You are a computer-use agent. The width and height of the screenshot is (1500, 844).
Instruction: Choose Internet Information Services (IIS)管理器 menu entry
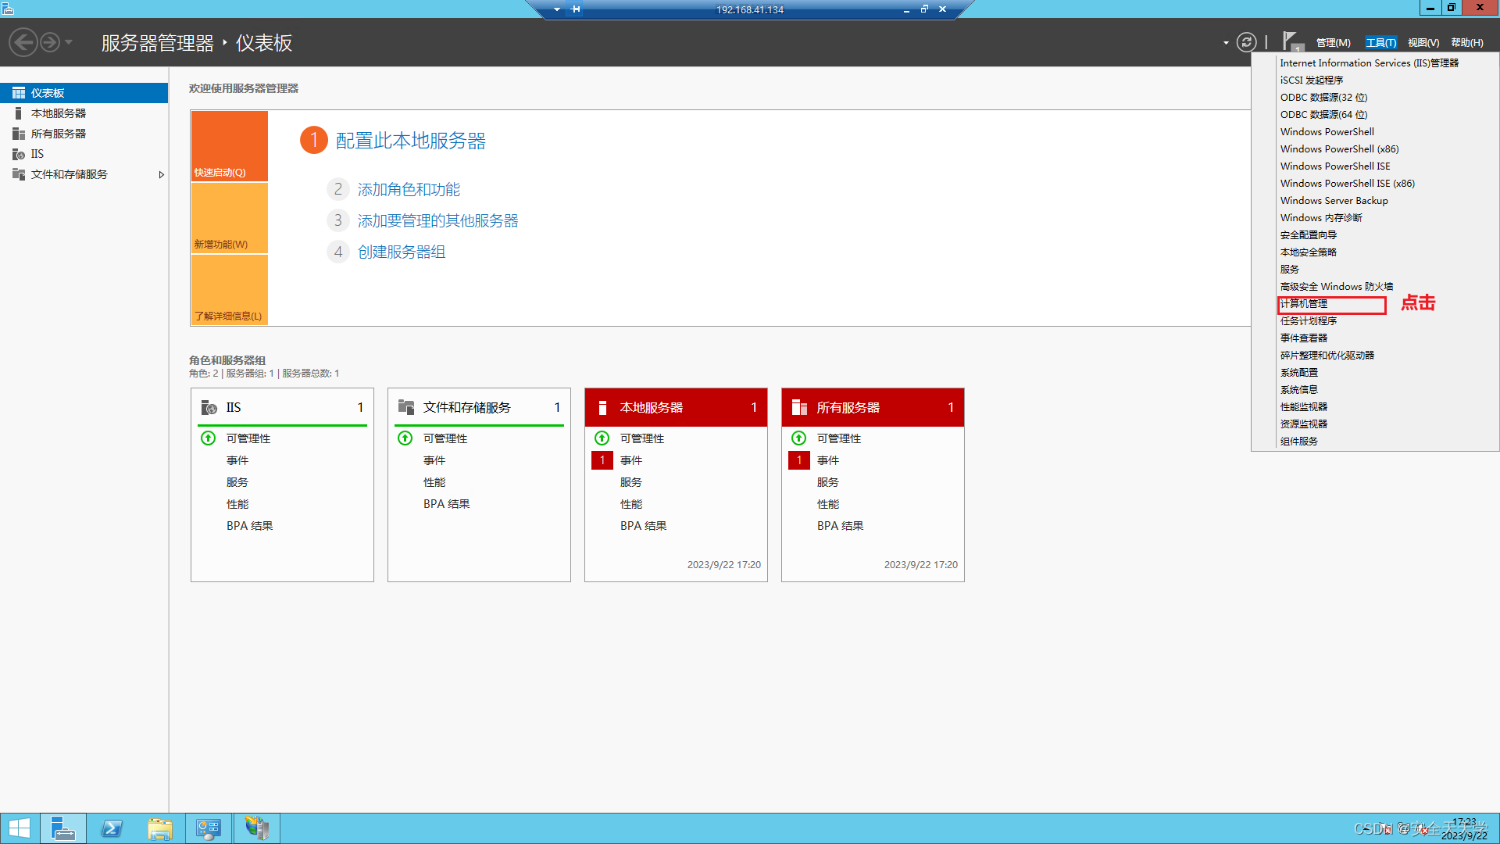click(1370, 63)
